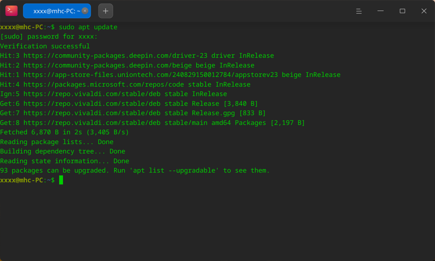Close the xxxx@mhc-PC tab
The image size is (435, 261).
(x=85, y=11)
